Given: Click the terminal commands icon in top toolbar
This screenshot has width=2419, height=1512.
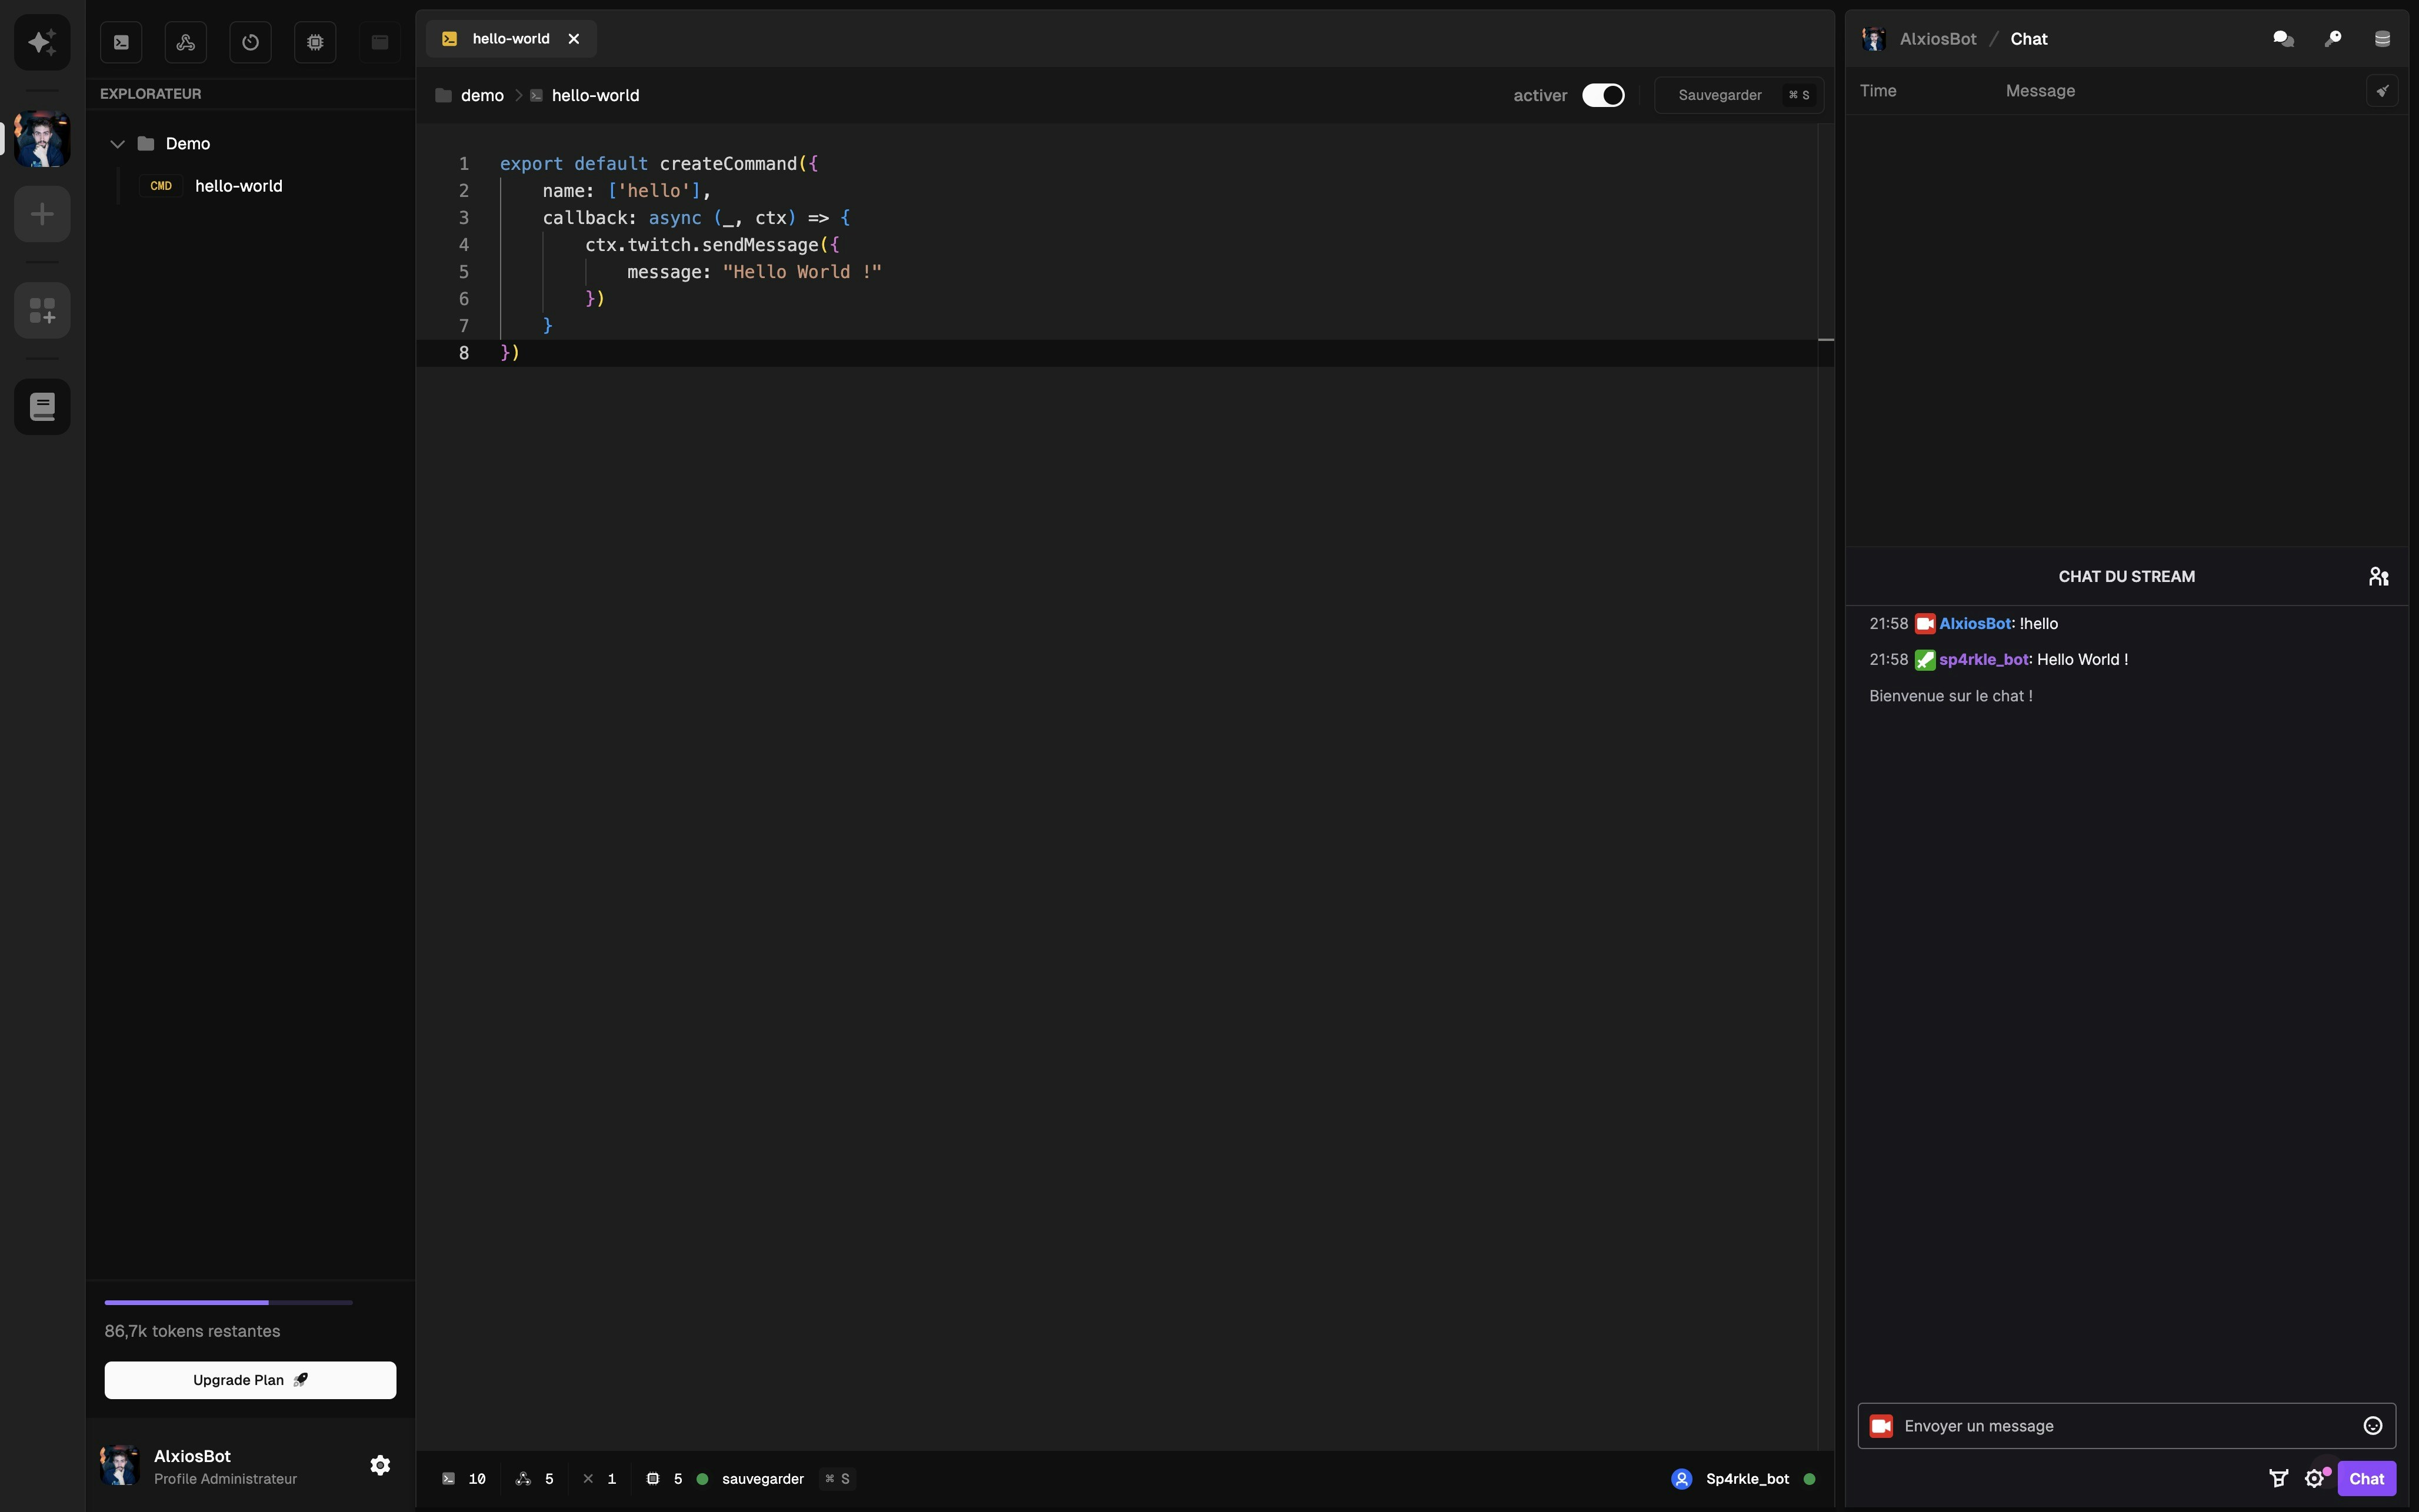Looking at the screenshot, I should tap(121, 42).
